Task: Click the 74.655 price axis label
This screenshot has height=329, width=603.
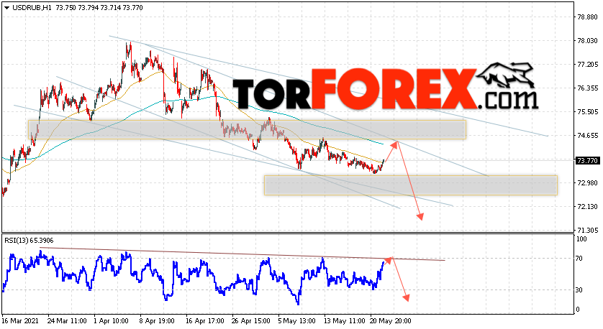Action: [587, 135]
